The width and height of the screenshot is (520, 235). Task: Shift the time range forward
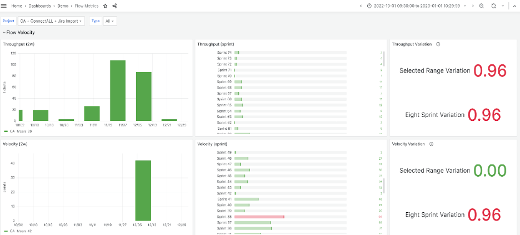(473, 6)
